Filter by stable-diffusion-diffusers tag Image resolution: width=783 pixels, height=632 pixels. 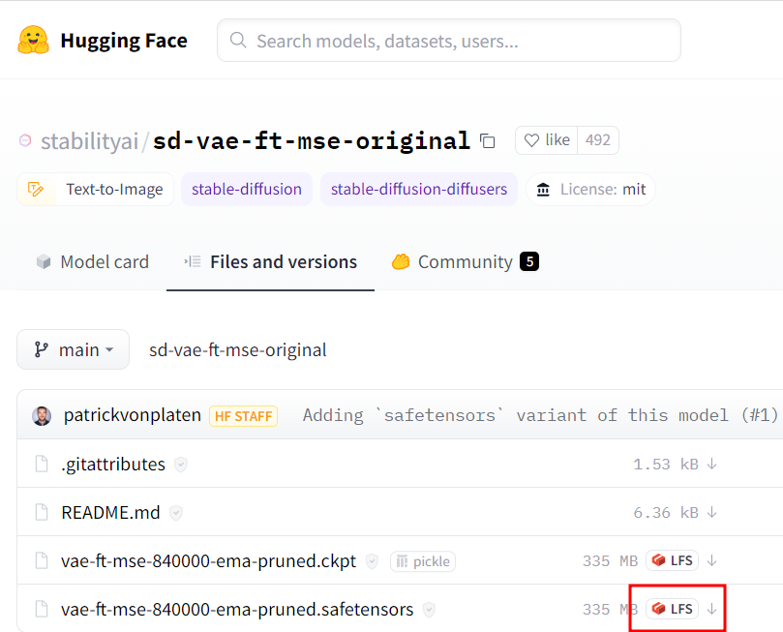(419, 189)
